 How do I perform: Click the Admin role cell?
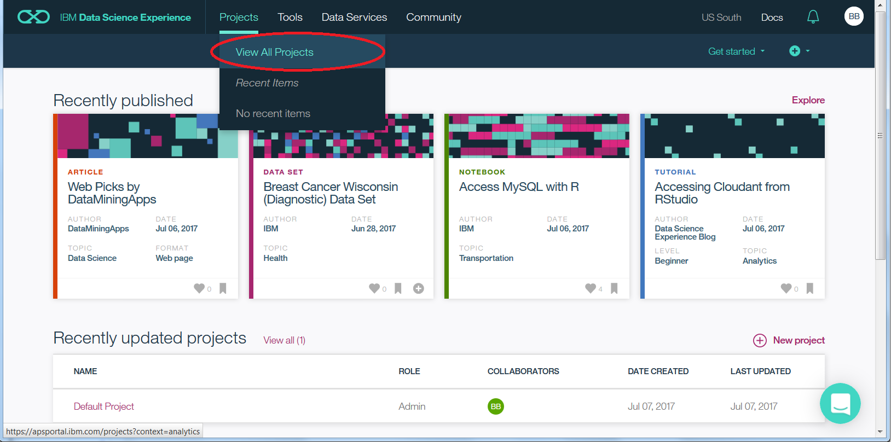point(412,406)
